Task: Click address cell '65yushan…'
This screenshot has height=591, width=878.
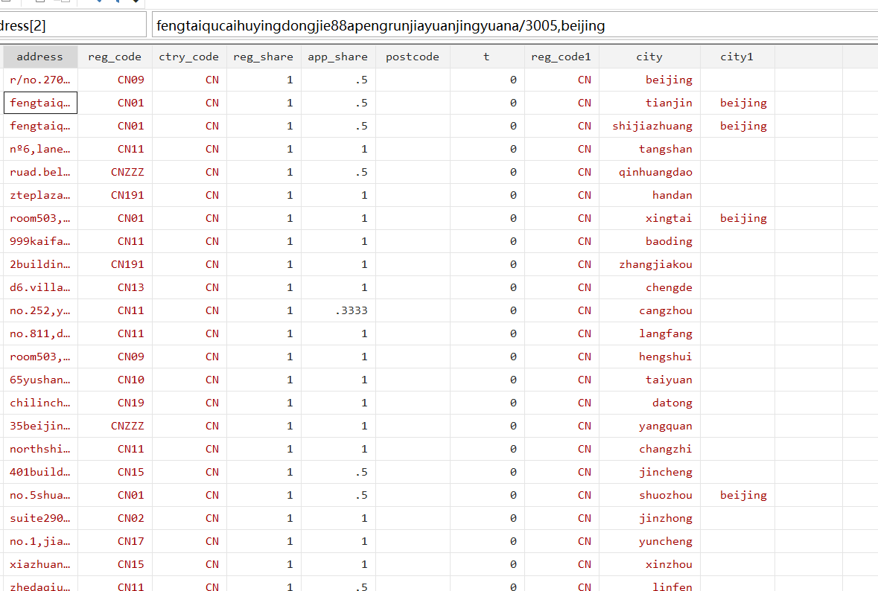Action: [x=40, y=380]
